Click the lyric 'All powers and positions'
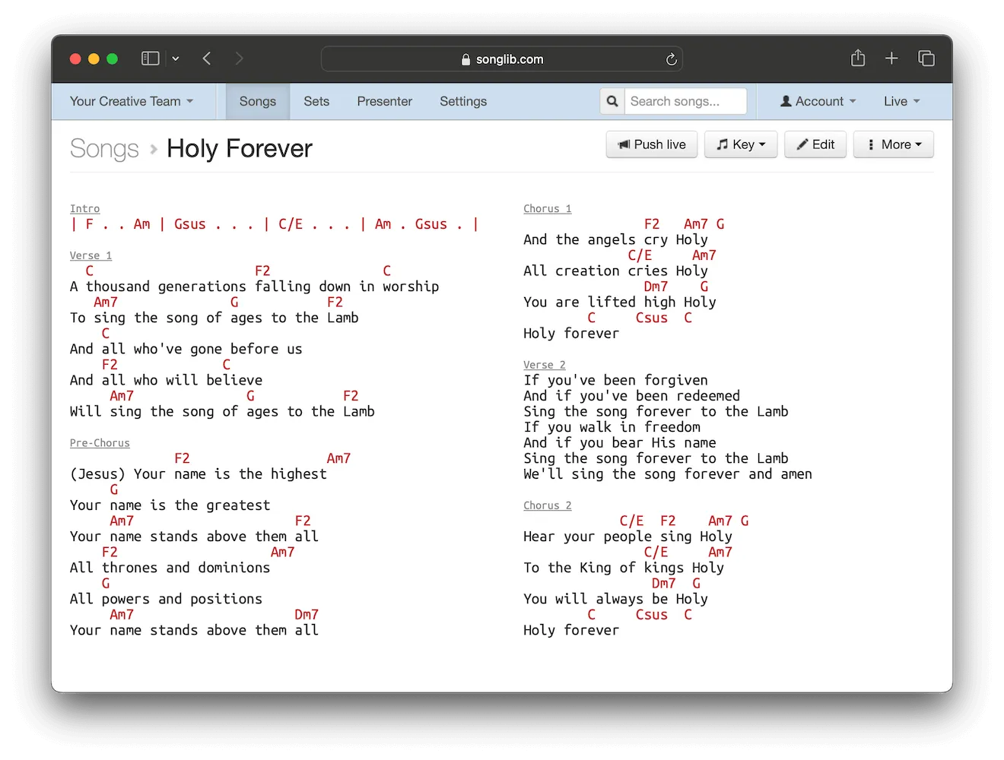The image size is (1004, 760). click(166, 599)
